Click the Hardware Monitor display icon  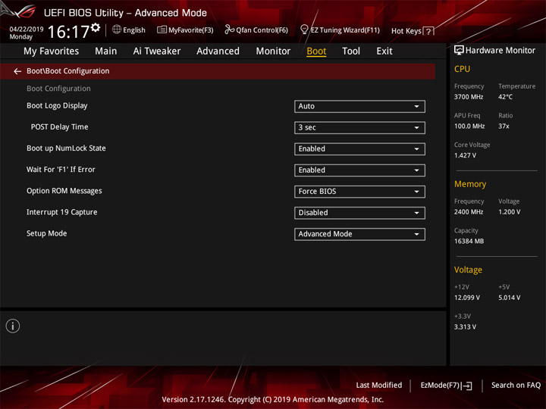tap(459, 51)
